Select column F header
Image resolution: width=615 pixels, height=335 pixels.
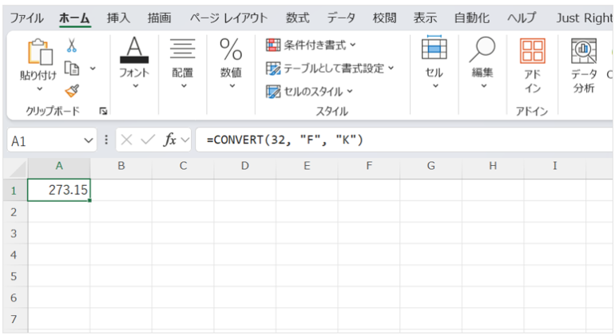point(369,166)
